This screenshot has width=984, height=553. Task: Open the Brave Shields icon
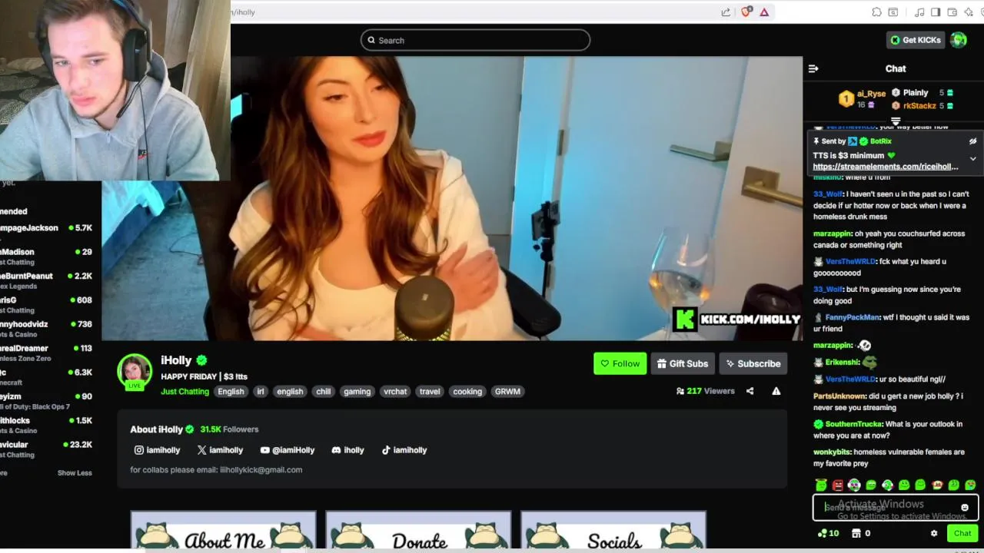[746, 12]
